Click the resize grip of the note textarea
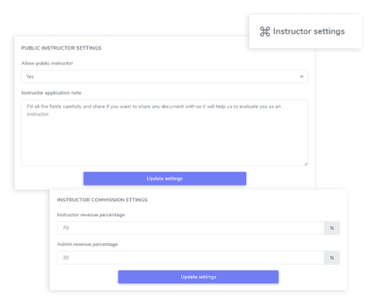This screenshot has width=369, height=307. pyautogui.click(x=305, y=164)
